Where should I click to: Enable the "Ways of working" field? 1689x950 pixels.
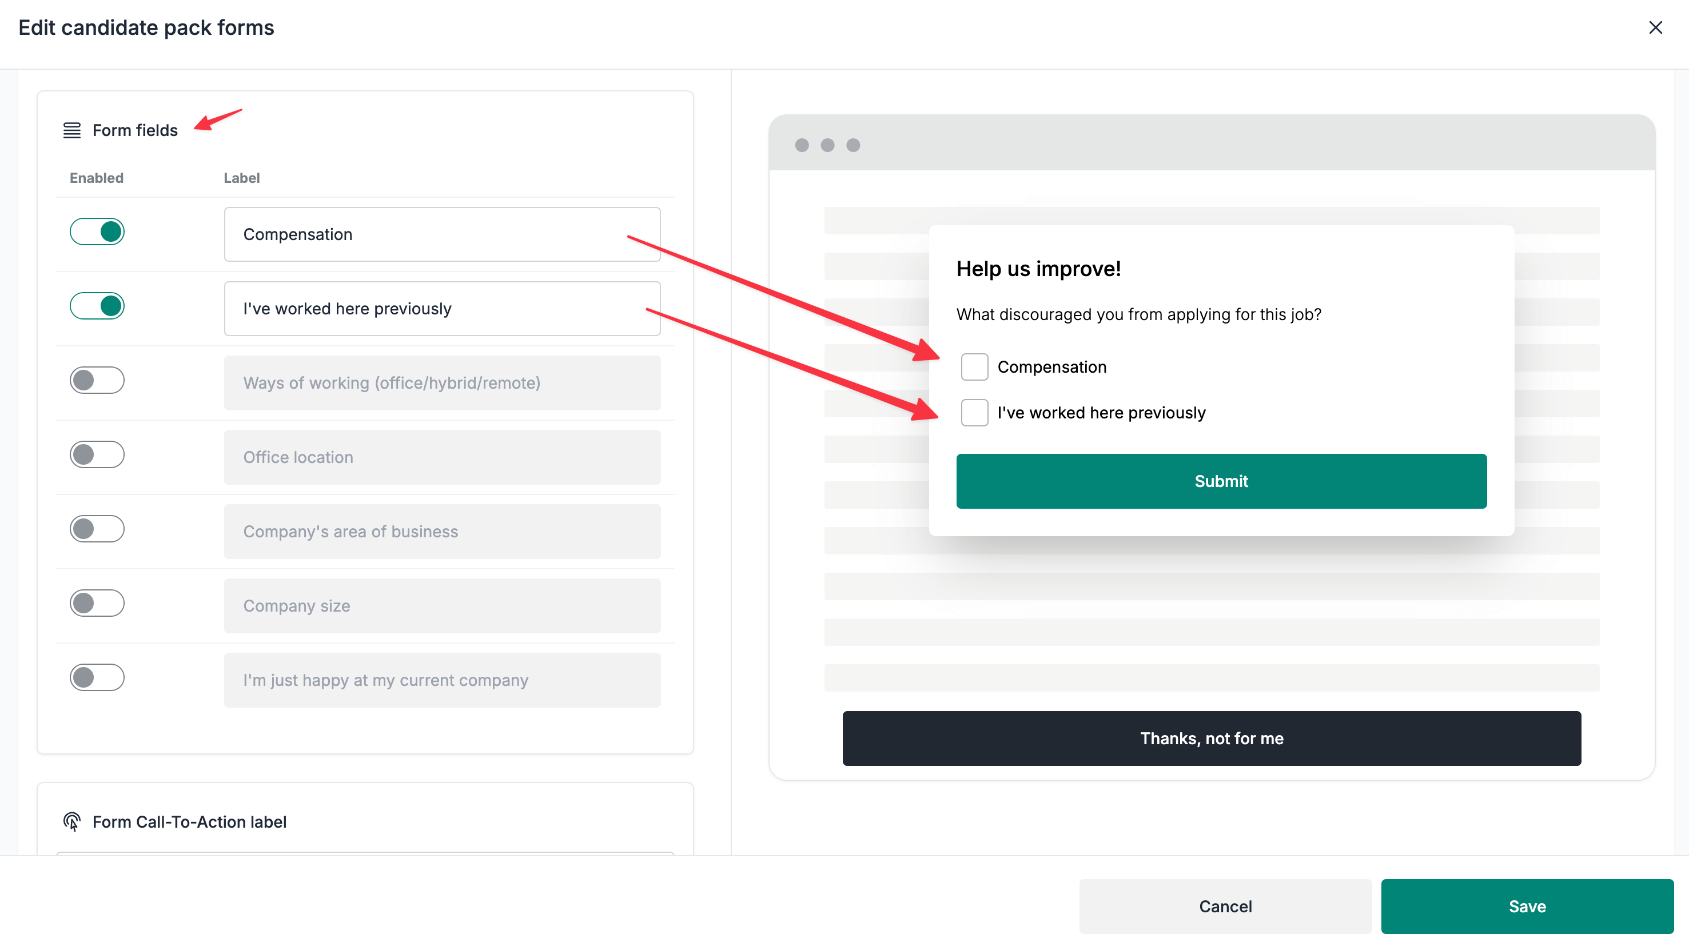97,380
